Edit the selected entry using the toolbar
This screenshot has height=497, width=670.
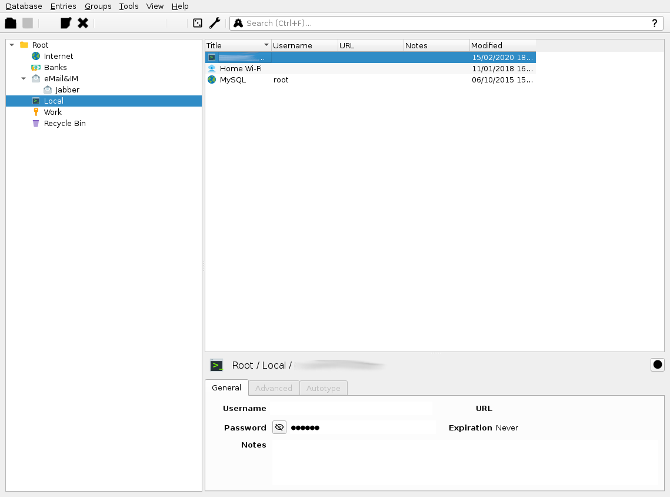[x=65, y=22]
